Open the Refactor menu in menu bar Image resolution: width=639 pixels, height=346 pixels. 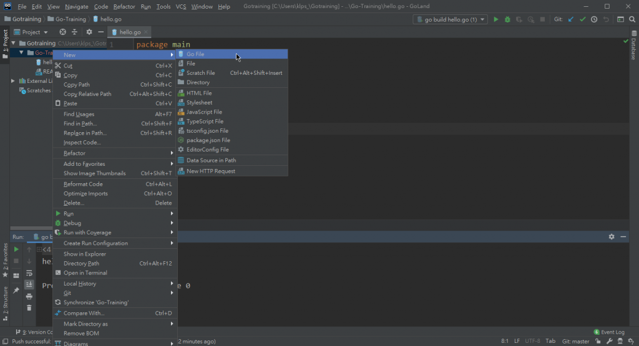point(124,6)
